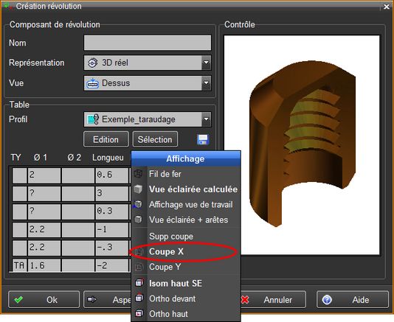Expand the Vue dropdown showing Dessus
394x322 pixels.
coord(206,83)
